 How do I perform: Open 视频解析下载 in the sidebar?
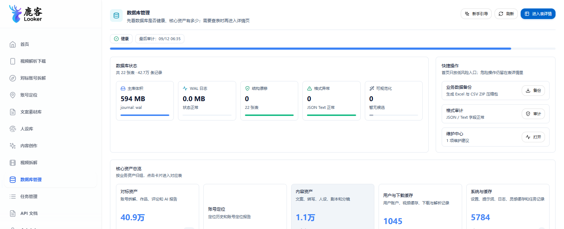pos(51,61)
